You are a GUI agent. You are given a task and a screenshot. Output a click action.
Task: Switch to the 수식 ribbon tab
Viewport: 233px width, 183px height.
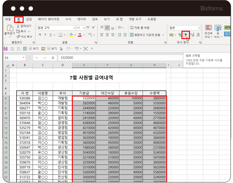point(68,19)
